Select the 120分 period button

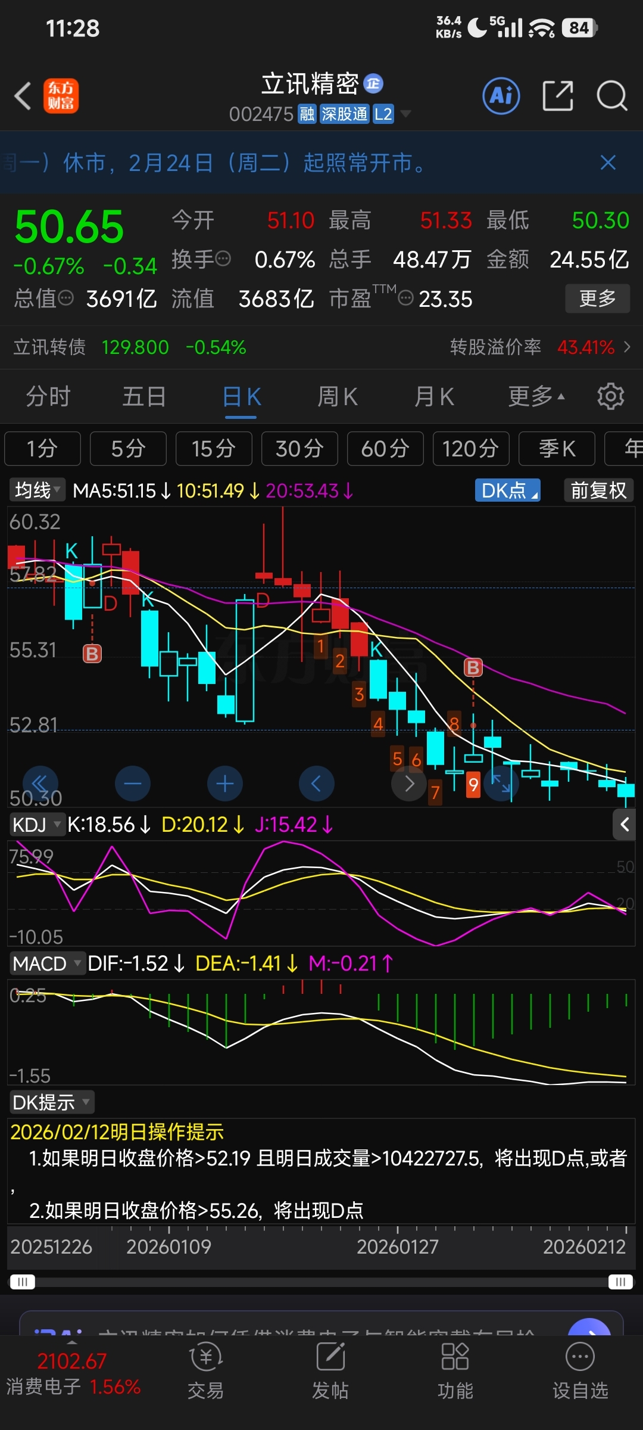[471, 449]
